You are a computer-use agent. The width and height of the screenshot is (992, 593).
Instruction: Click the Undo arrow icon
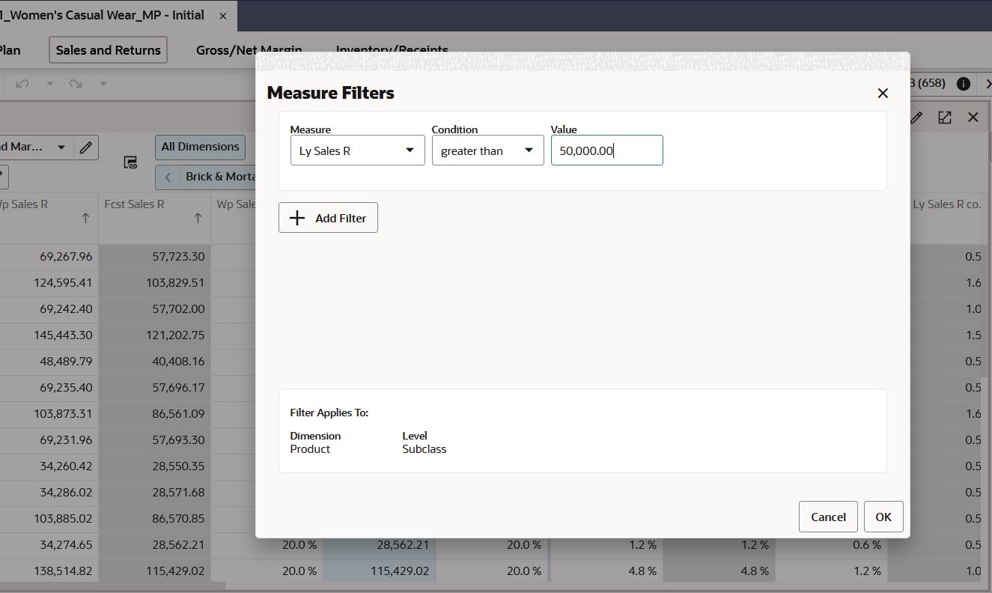(22, 83)
